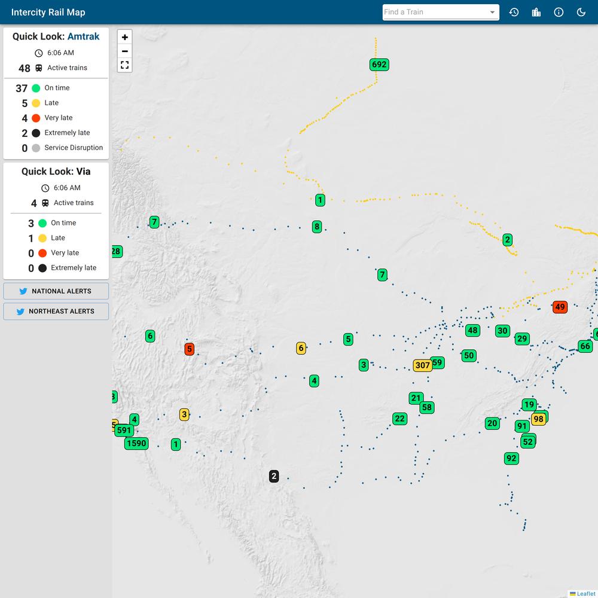Screen dimensions: 598x598
Task: Click the Amtrak 48 Active trains text
Action: 53,68
